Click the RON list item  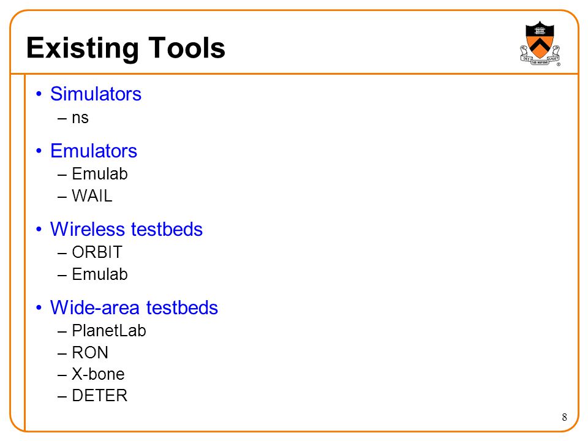90,353
